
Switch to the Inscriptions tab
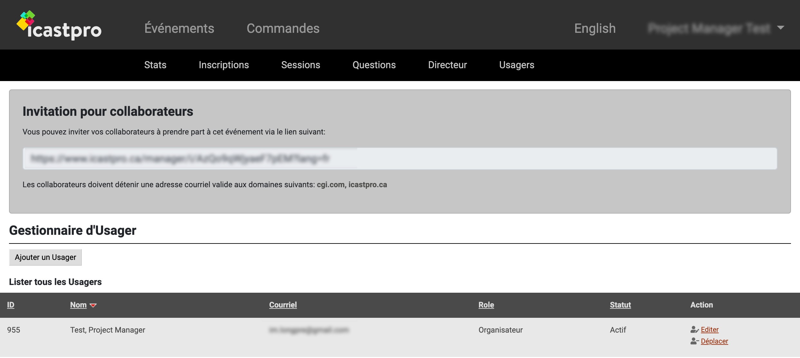[x=224, y=65]
